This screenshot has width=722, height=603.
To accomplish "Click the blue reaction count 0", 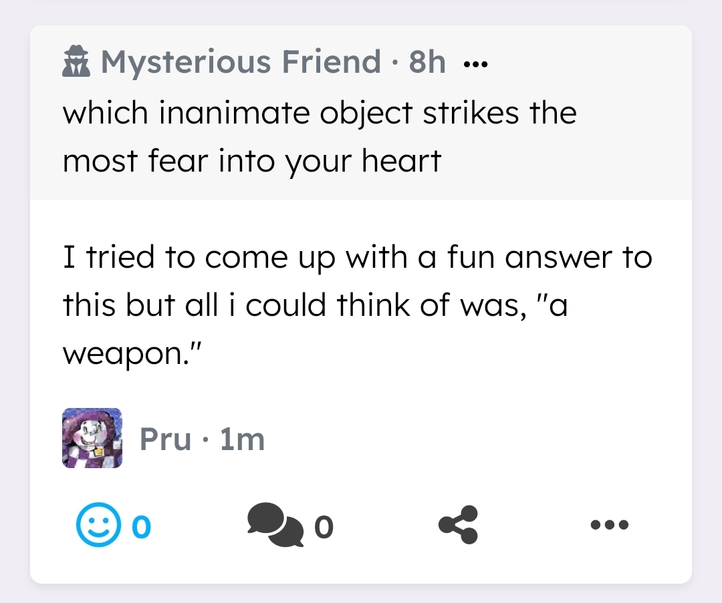I will [x=141, y=528].
